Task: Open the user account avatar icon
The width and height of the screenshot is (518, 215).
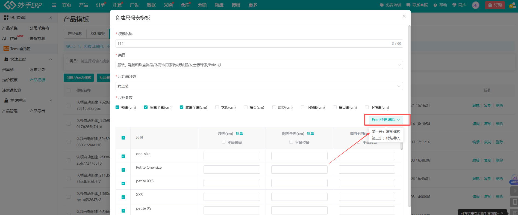Action: point(513,5)
